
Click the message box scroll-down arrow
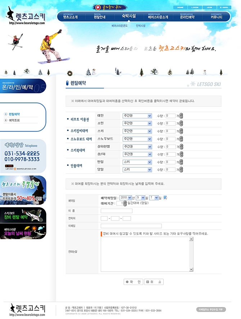pyautogui.click(x=191, y=270)
